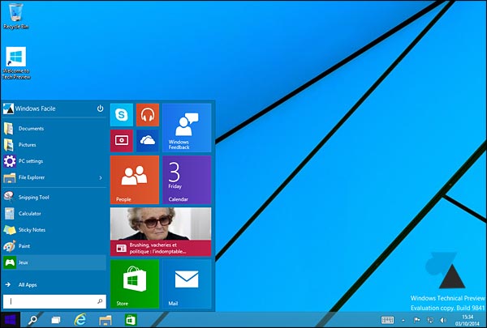Open the touch keyboard tray icon
The width and height of the screenshot is (487, 328).
coord(387,320)
